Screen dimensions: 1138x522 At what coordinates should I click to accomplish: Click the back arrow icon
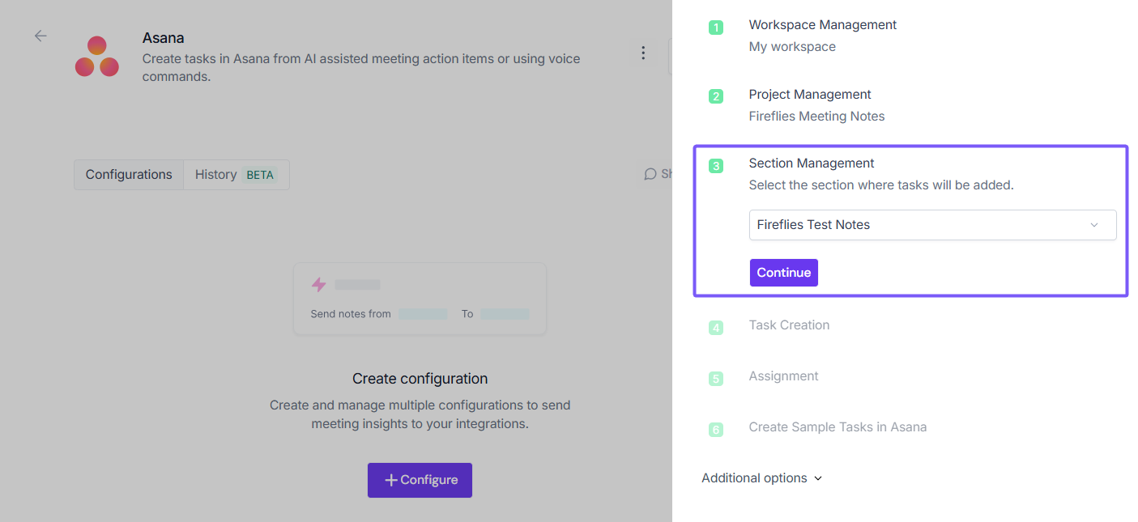pos(40,36)
